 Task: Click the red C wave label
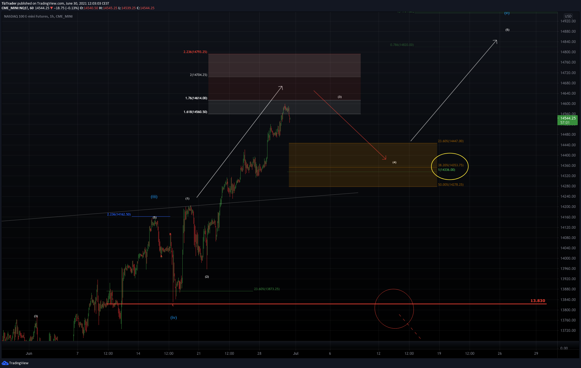pos(173,305)
